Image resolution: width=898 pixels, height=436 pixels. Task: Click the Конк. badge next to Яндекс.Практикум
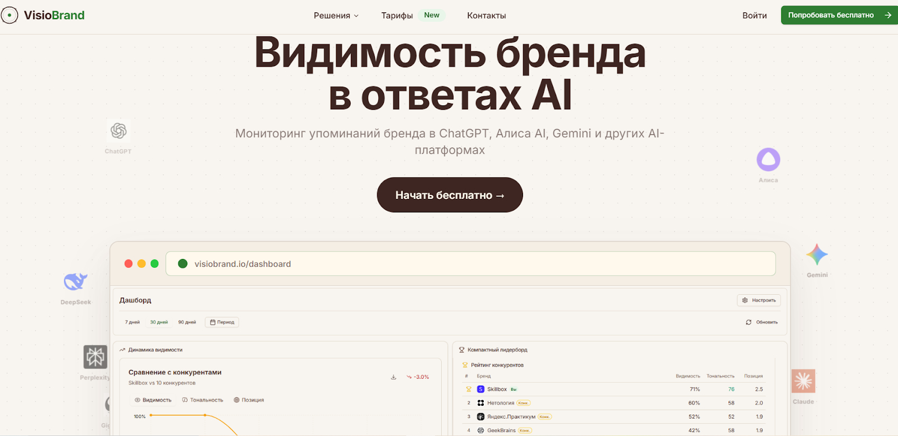[544, 417]
